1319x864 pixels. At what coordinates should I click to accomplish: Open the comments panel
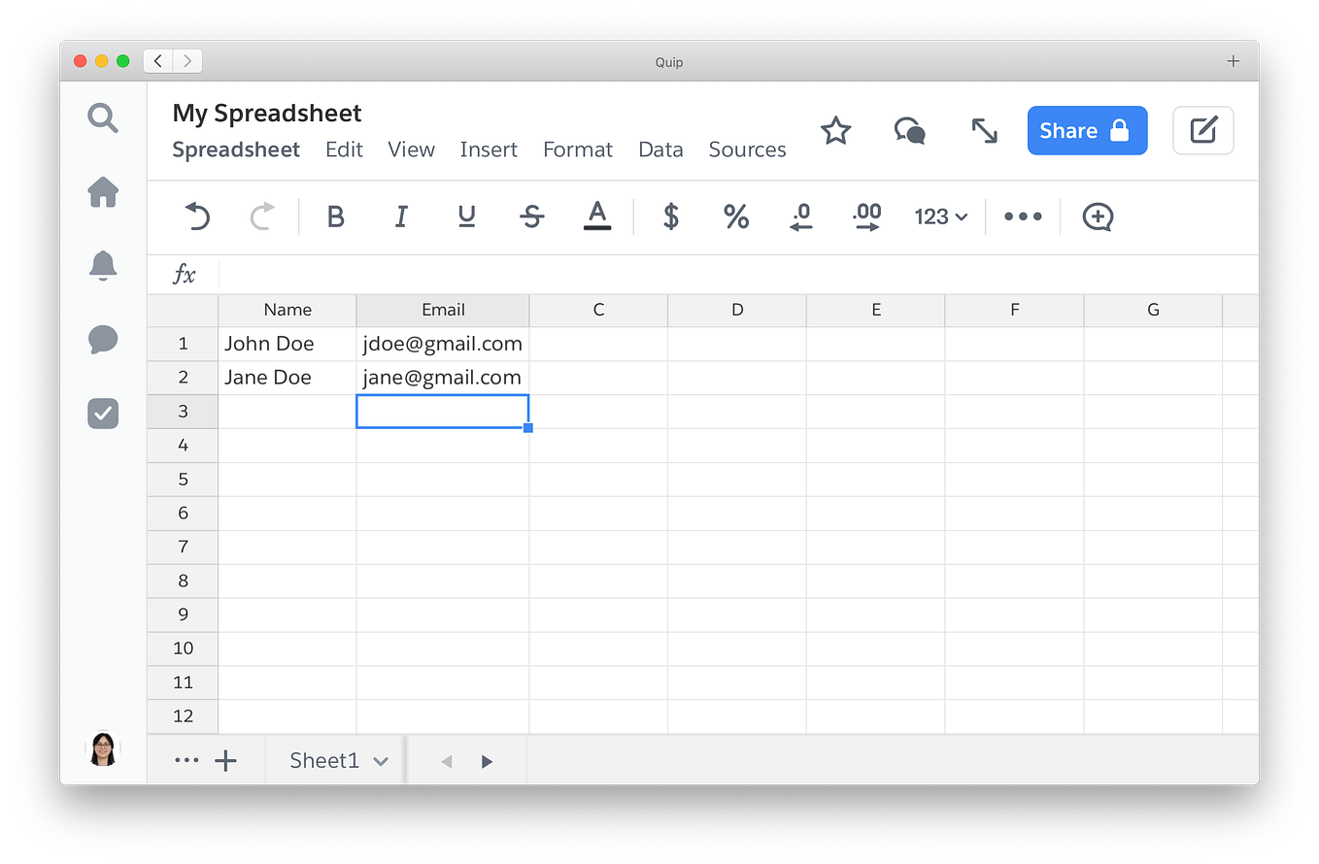coord(102,340)
